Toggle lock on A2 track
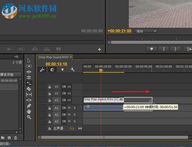 click(50, 115)
